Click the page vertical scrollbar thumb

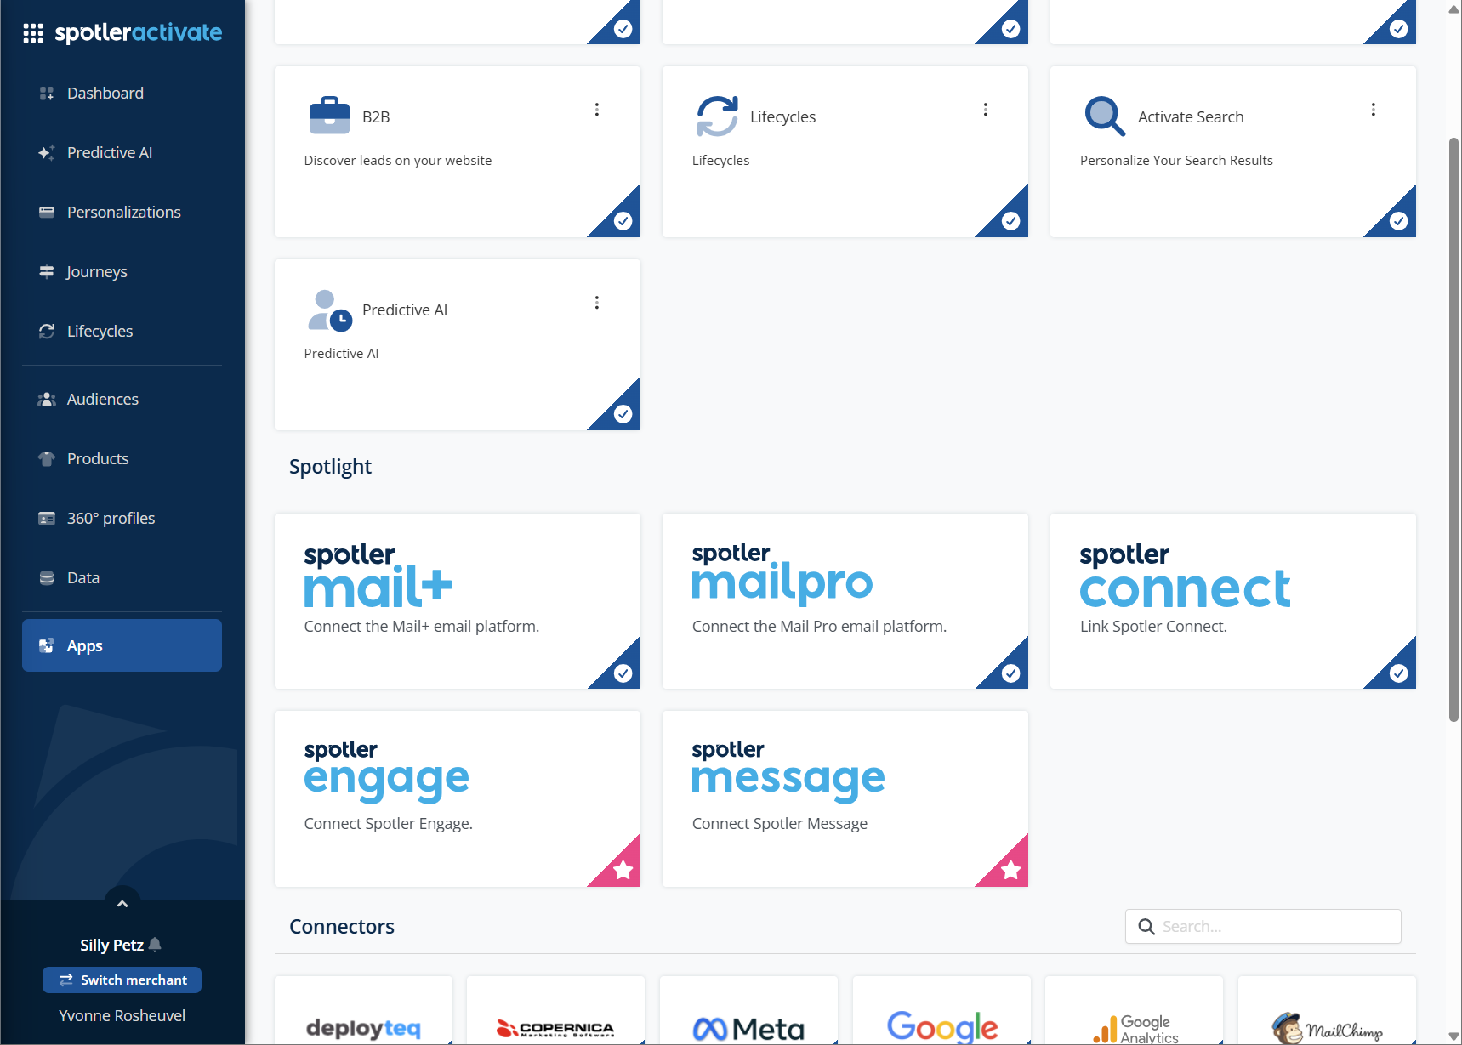(x=1454, y=429)
